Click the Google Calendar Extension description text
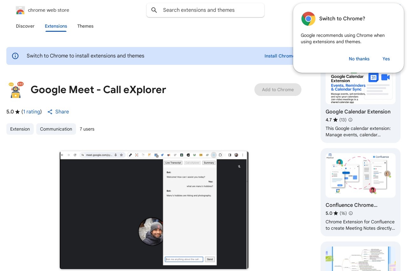407x271 pixels. [x=358, y=132]
